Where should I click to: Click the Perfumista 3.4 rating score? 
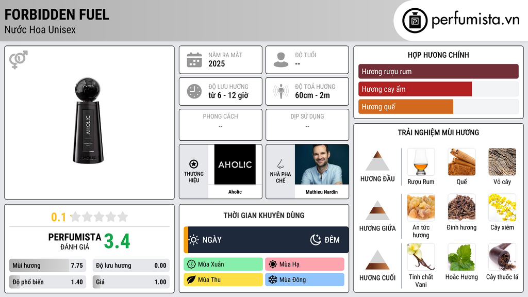pyautogui.click(x=117, y=241)
